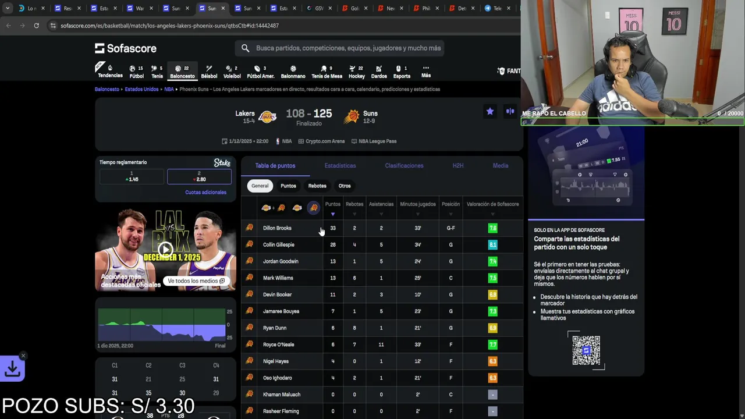Sort by Valoración de Sofascore column
Viewport: 745px width, 419px height.
point(492,208)
